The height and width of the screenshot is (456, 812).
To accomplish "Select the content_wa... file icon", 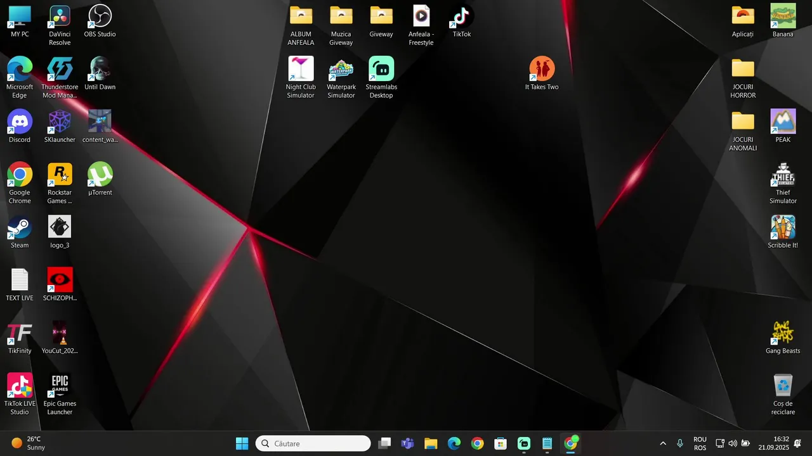I will (100, 127).
